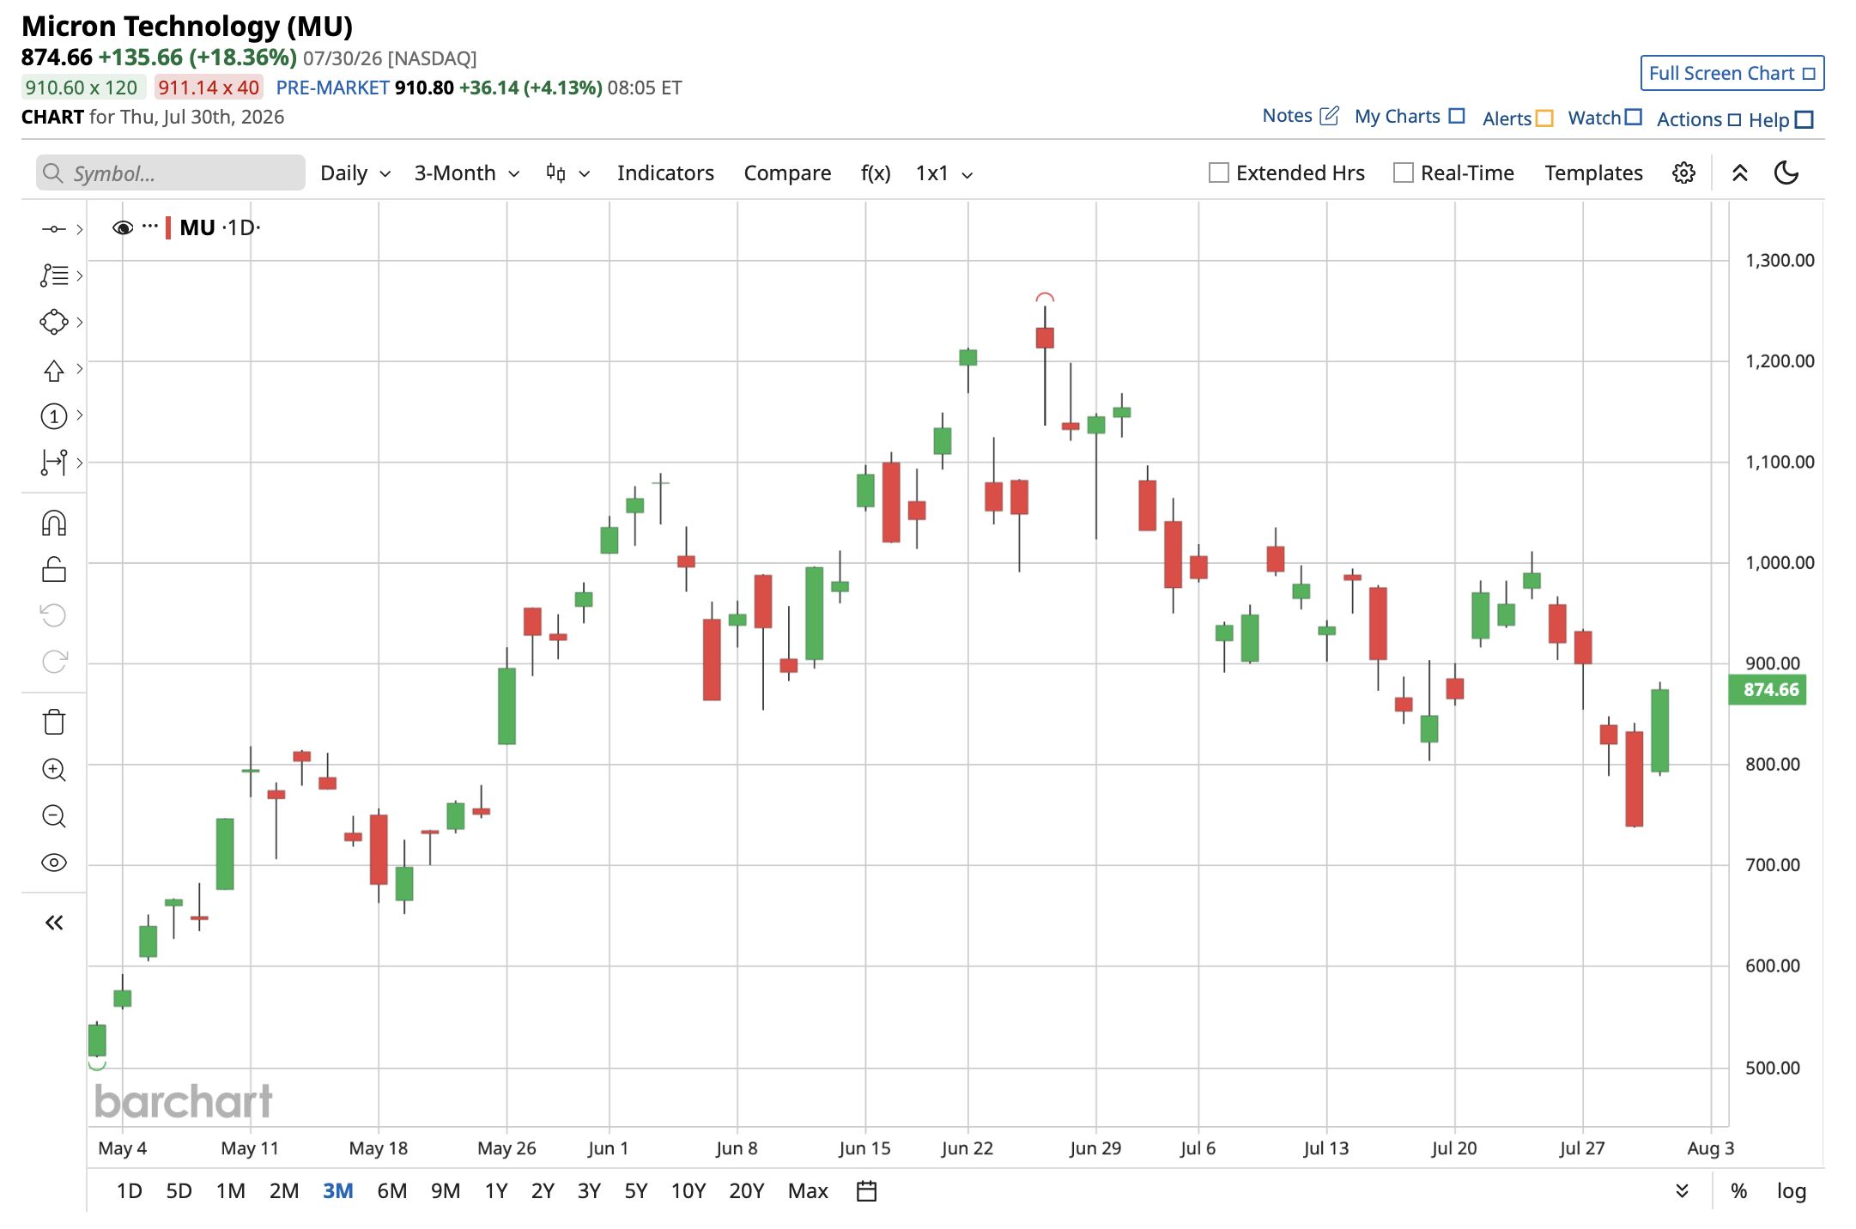The height and width of the screenshot is (1229, 1856).
Task: Open the custom date range calendar
Action: pyautogui.click(x=866, y=1191)
